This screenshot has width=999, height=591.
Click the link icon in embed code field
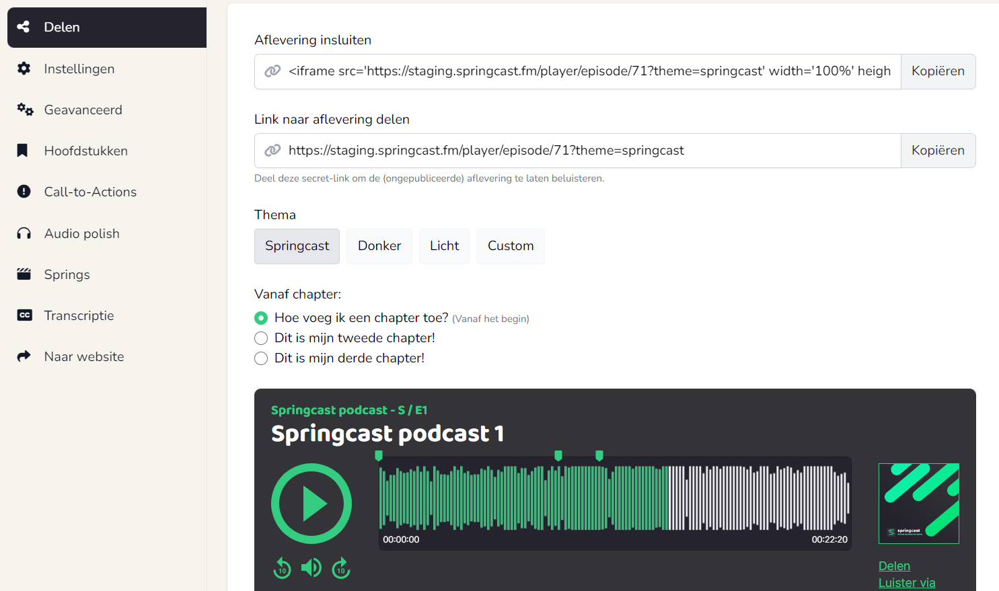[272, 71]
